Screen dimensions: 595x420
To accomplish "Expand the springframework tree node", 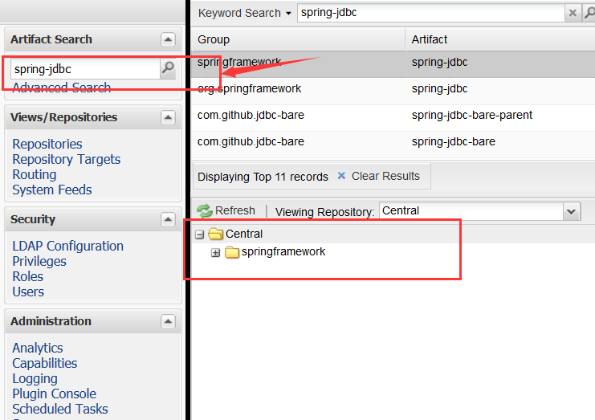I will coord(215,252).
